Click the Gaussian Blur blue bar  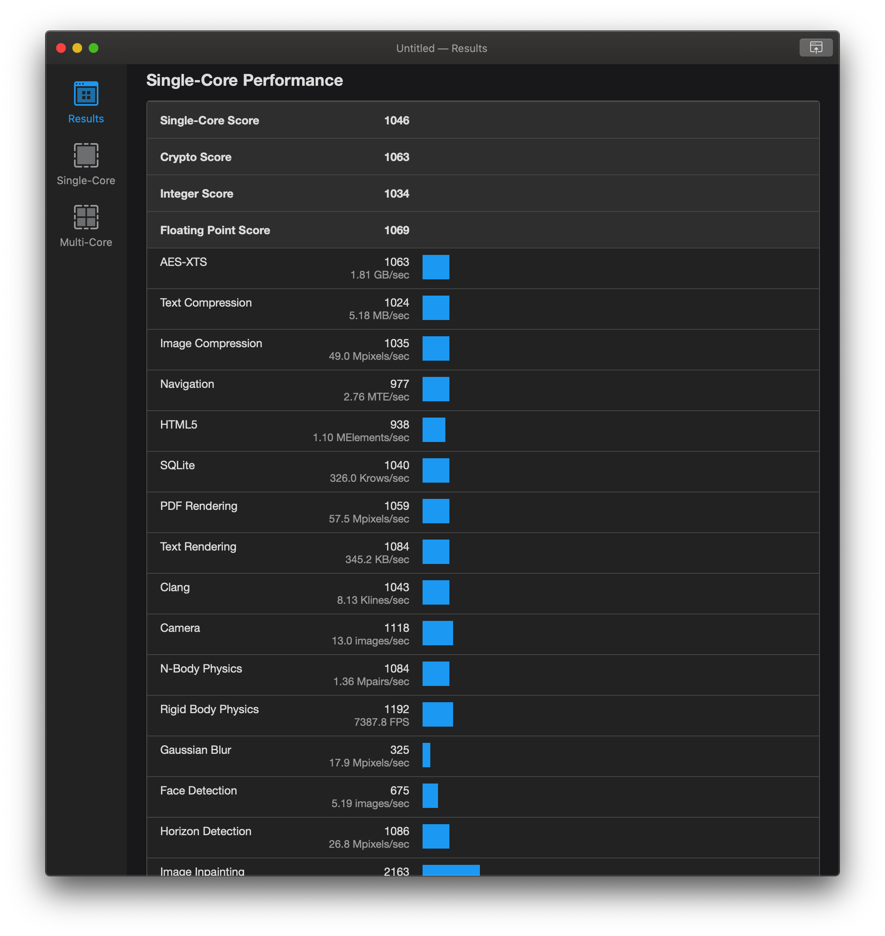pos(426,755)
